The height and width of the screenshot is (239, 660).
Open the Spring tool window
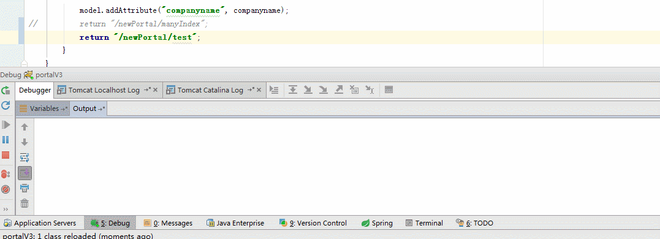[x=377, y=223]
